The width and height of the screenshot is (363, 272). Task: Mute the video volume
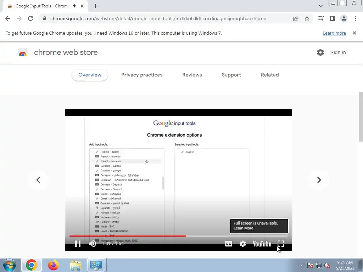93,244
